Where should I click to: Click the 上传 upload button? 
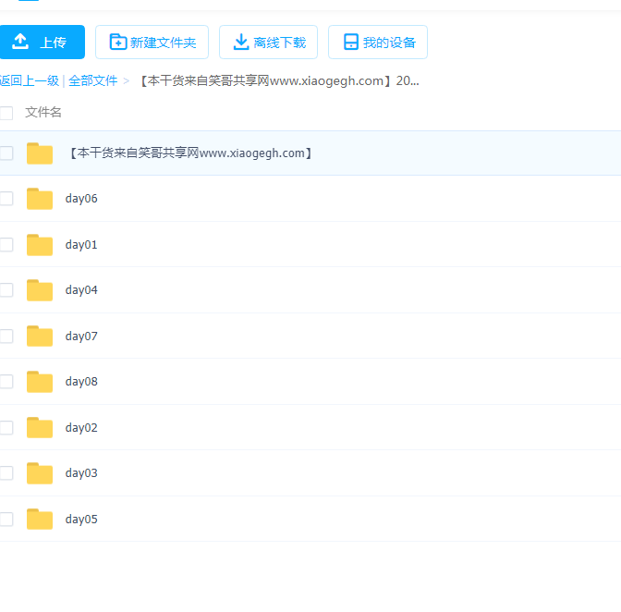click(x=42, y=42)
